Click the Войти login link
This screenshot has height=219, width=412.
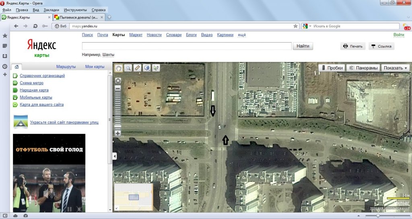pos(399,35)
